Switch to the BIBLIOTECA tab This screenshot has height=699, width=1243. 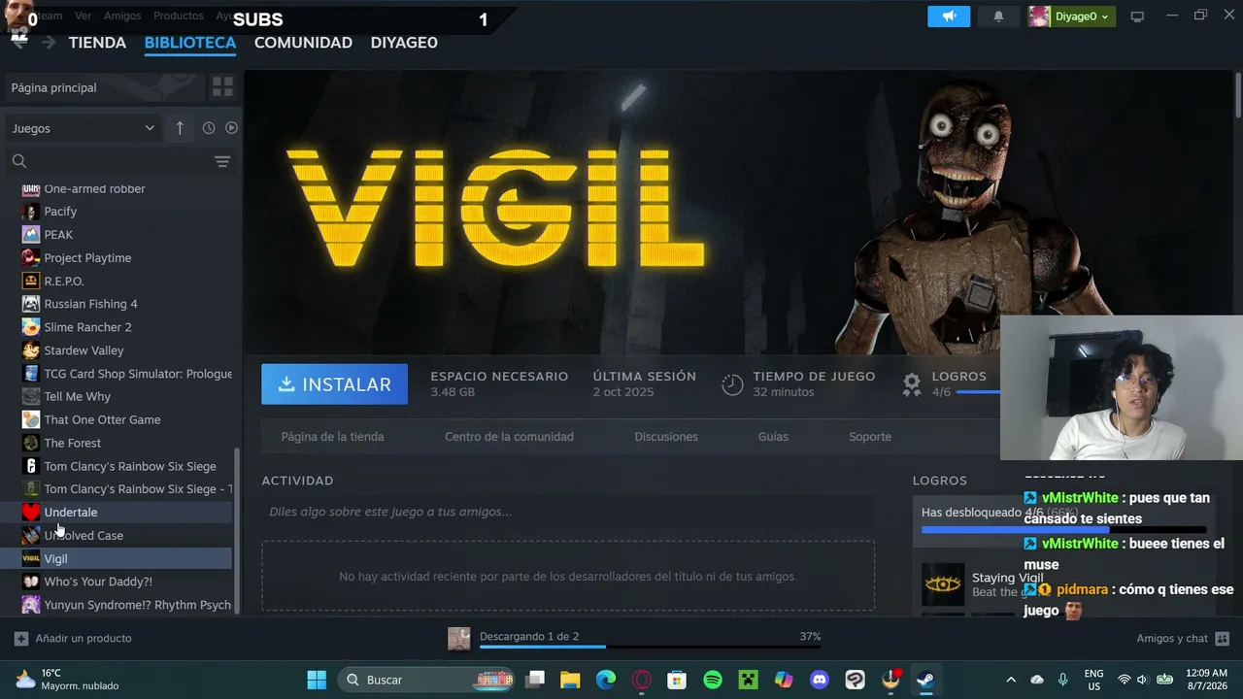point(190,43)
